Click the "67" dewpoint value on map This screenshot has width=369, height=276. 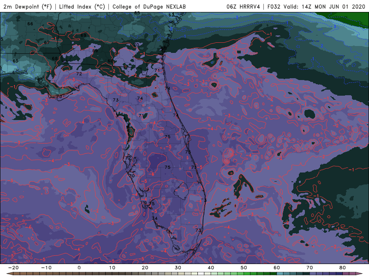point(47,42)
